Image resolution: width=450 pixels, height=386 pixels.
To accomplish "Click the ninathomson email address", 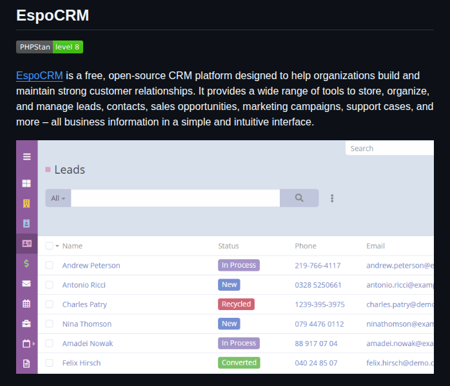I will [x=400, y=324].
